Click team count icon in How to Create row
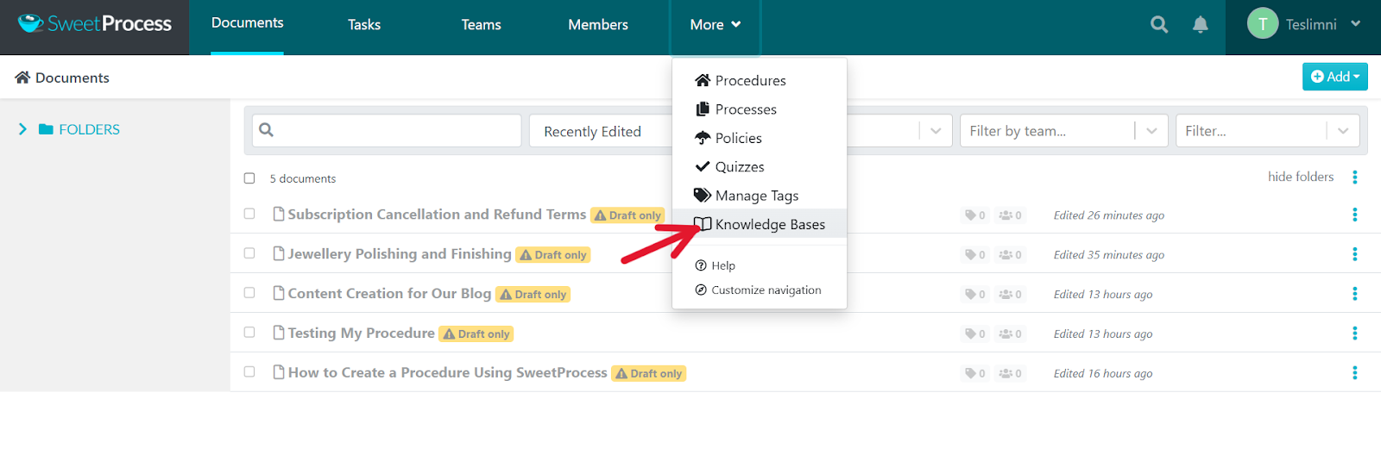This screenshot has height=455, width=1381. coord(1006,374)
